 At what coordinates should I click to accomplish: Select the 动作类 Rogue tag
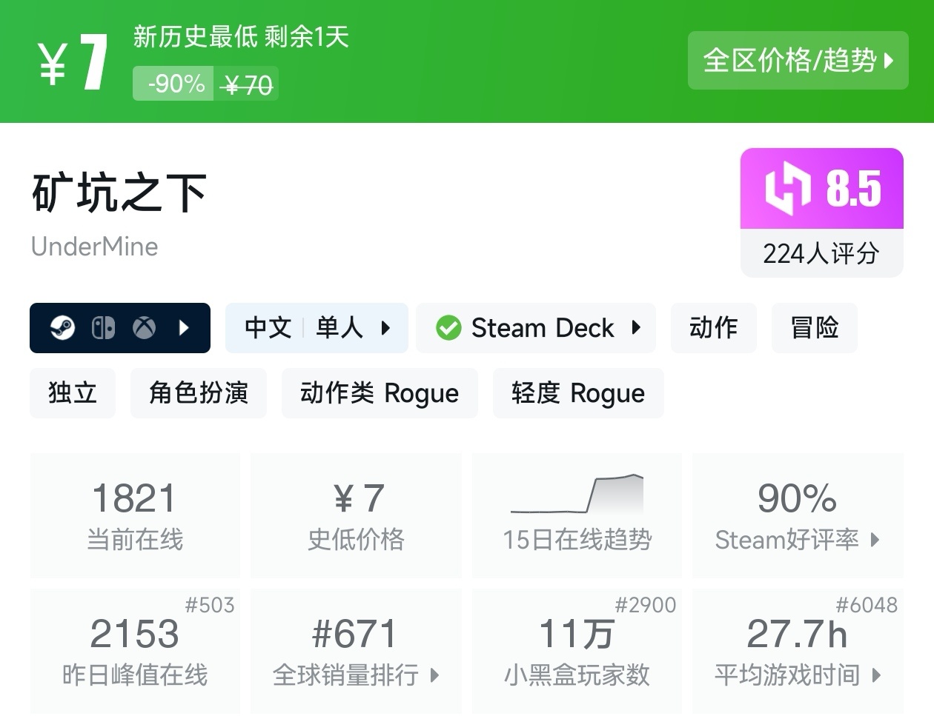(380, 392)
